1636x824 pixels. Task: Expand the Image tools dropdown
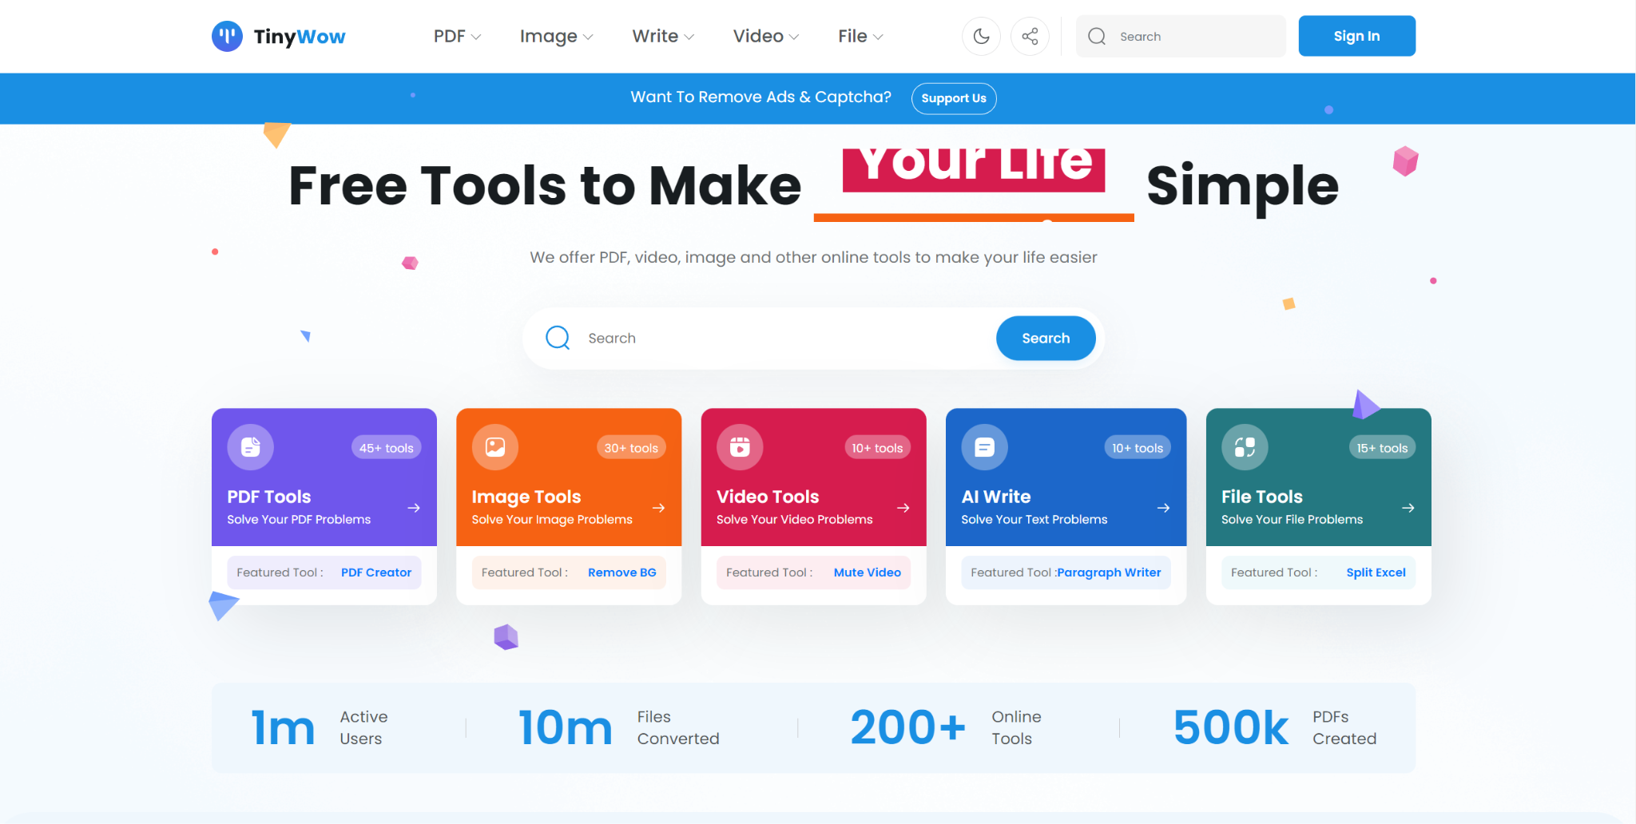pos(556,36)
